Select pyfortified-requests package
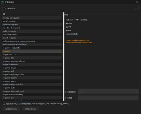The image size is (141, 114). (32, 28)
